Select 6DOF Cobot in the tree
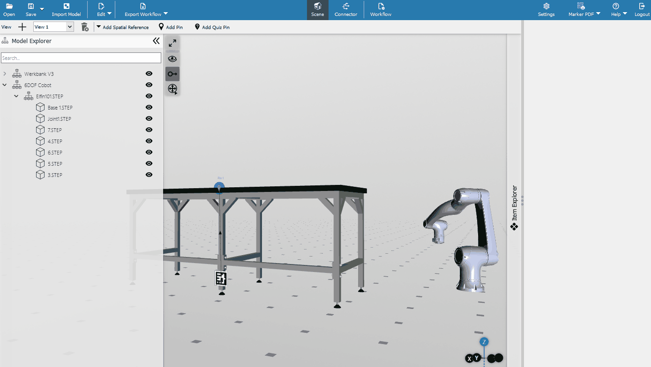Viewport: 651px width, 367px height. pyautogui.click(x=38, y=85)
